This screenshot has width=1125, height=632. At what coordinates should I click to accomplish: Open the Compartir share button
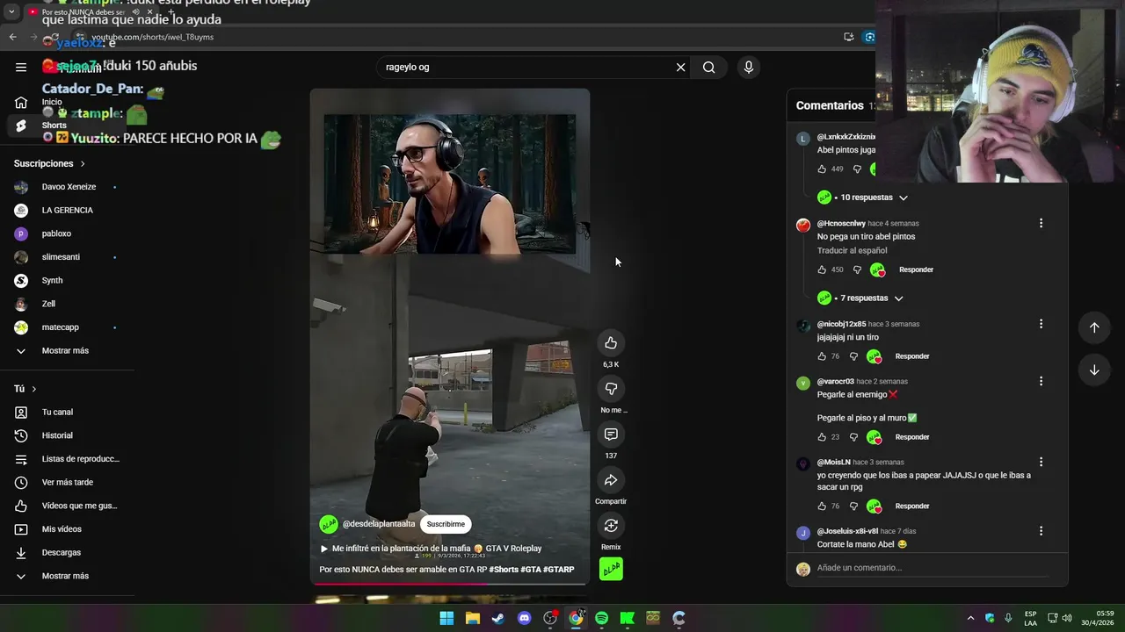(611, 480)
